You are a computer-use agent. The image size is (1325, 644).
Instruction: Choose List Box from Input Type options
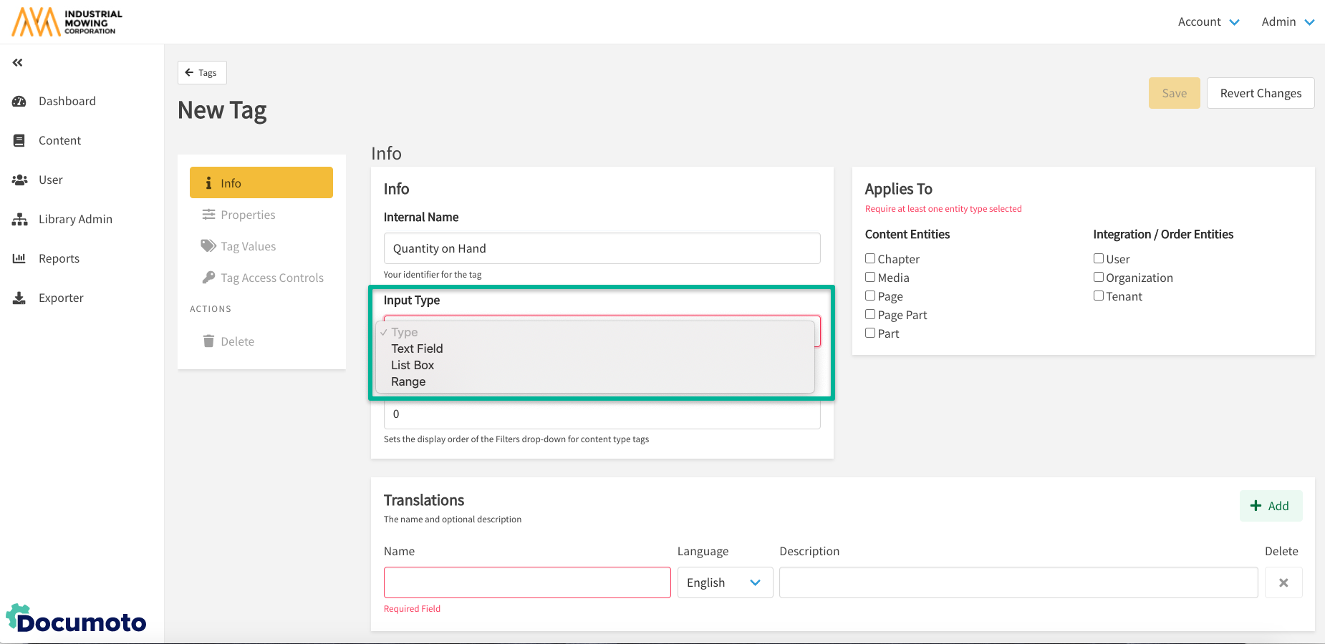[413, 365]
